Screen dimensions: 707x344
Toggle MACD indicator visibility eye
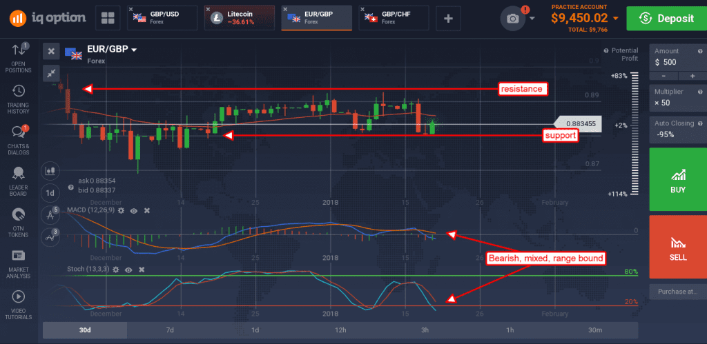134,210
